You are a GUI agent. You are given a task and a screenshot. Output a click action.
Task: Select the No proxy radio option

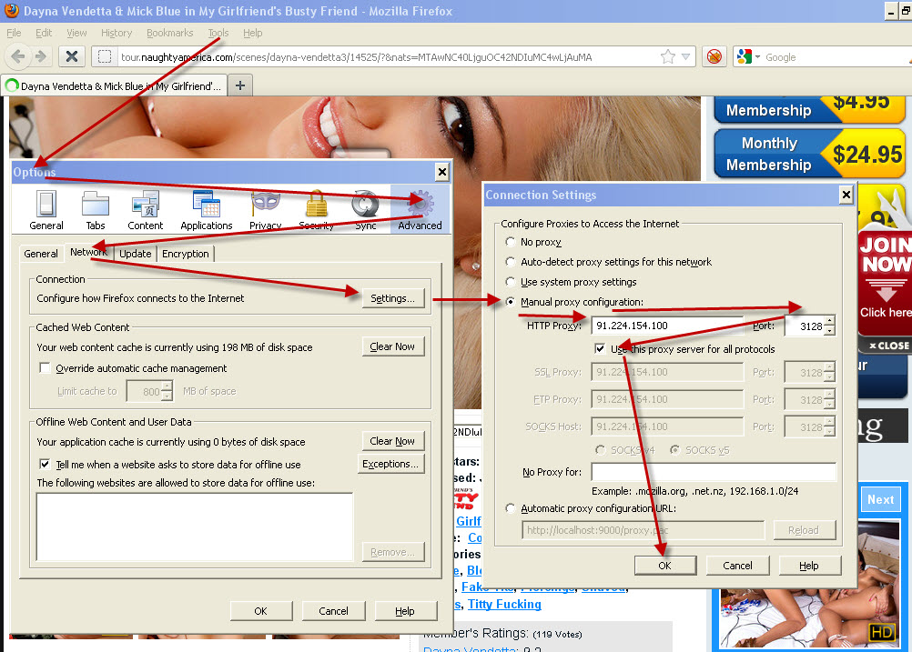[x=511, y=242]
